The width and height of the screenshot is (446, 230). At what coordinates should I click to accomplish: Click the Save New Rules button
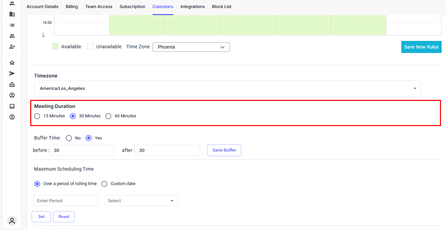(x=421, y=47)
